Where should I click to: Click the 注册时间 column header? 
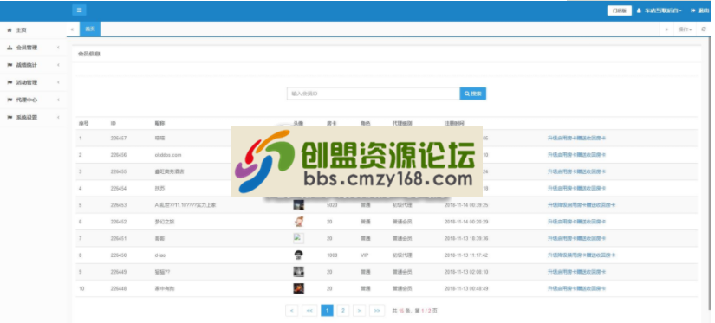pyautogui.click(x=454, y=123)
